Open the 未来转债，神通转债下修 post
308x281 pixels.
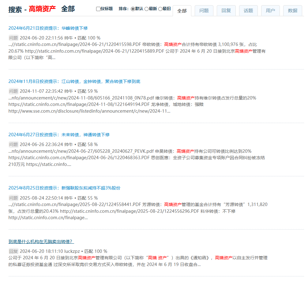point(59,135)
